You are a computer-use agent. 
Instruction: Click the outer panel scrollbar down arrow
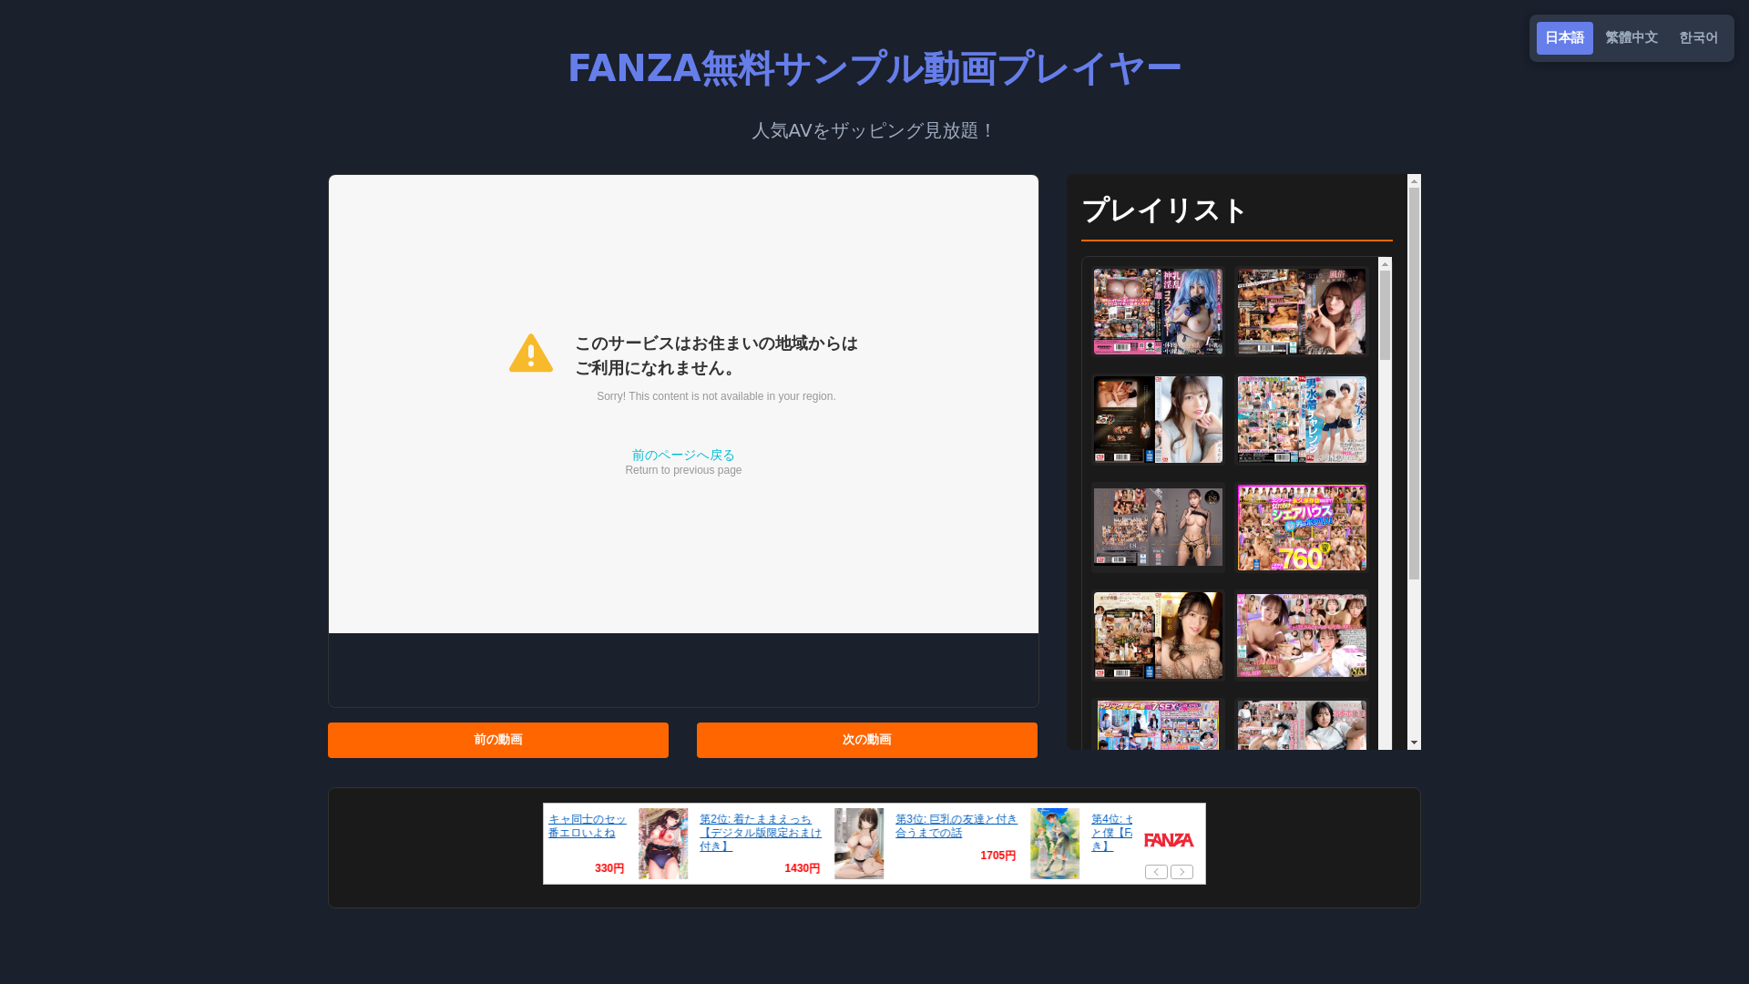[x=1414, y=743]
